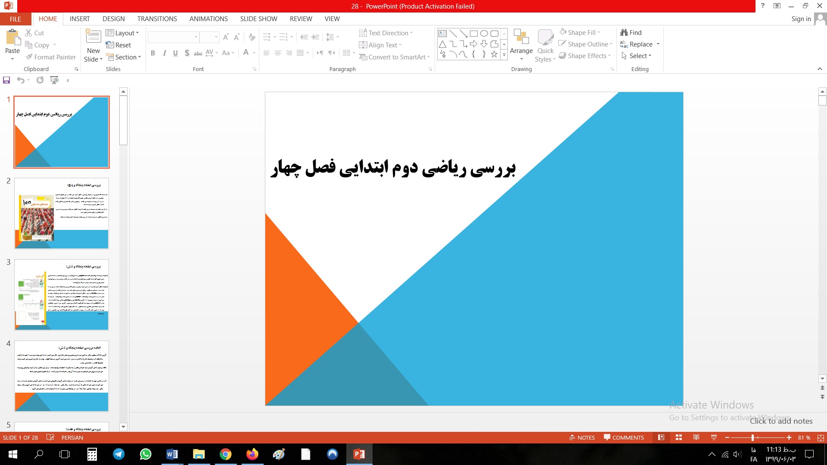Start Slide Show from status bar icon
827x465 pixels.
[714, 437]
